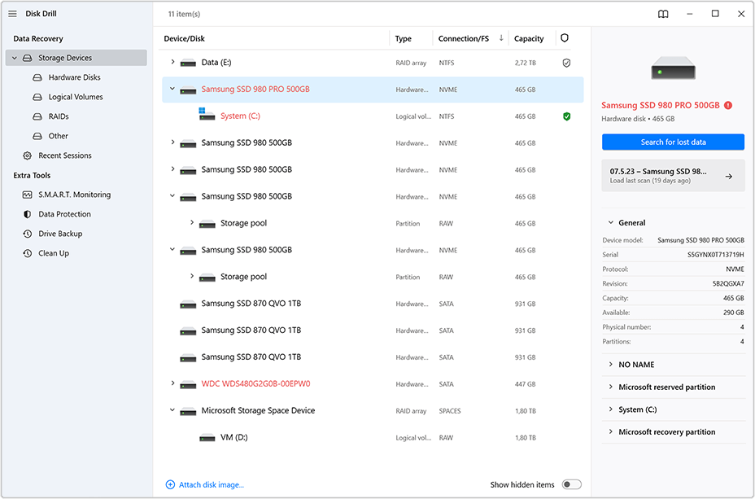Click the SPACES connection value

coord(450,411)
